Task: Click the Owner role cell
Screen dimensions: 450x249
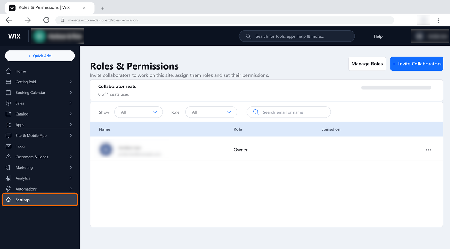Action: click(241, 150)
